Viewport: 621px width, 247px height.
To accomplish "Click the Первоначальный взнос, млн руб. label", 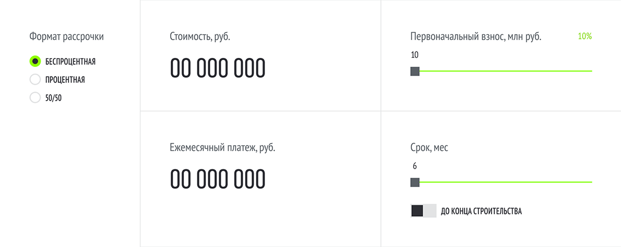I will 476,37.
